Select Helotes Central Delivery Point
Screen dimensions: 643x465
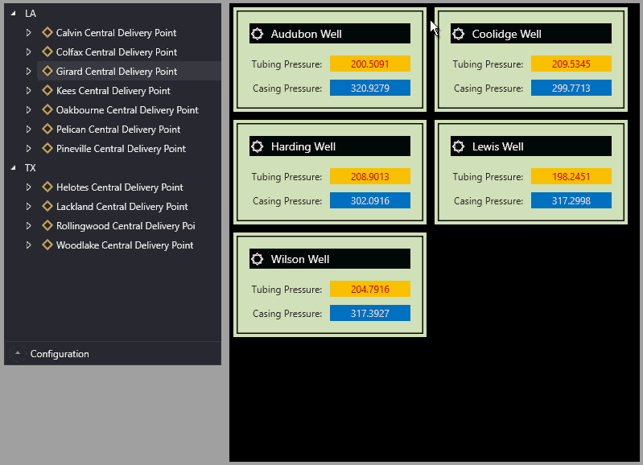pos(119,187)
